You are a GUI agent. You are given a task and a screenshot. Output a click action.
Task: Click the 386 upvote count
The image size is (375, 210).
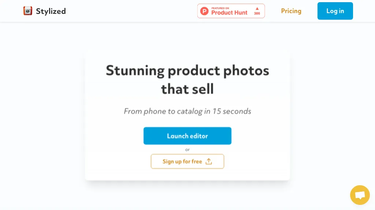point(257,14)
